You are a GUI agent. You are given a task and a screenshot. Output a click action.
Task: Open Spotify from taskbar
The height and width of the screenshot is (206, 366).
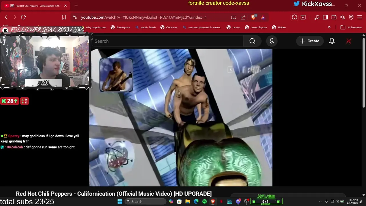(204, 202)
